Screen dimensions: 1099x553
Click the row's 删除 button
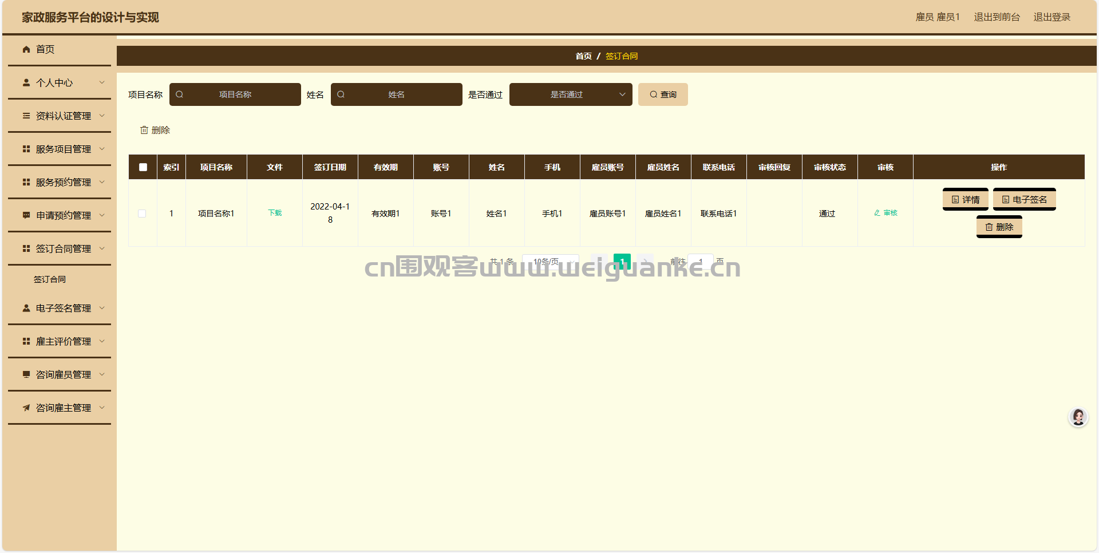click(999, 227)
